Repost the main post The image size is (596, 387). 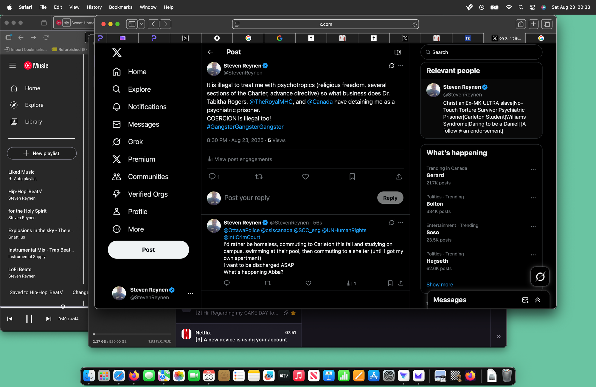pos(259,177)
